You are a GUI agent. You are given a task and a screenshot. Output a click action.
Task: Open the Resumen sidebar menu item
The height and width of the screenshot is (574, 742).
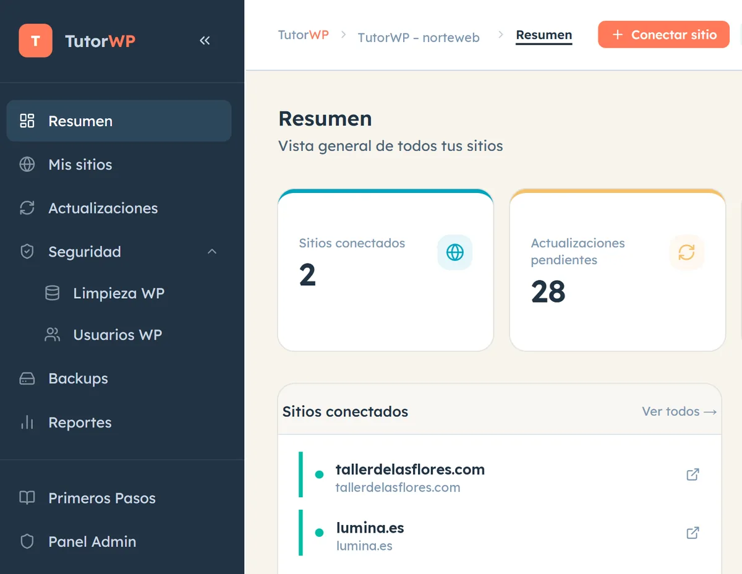tap(119, 121)
